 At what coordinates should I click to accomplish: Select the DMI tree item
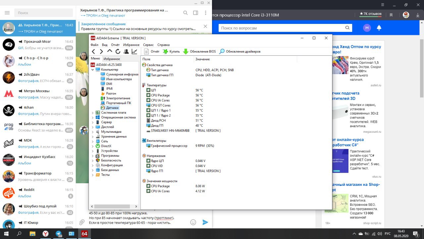tap(106, 84)
